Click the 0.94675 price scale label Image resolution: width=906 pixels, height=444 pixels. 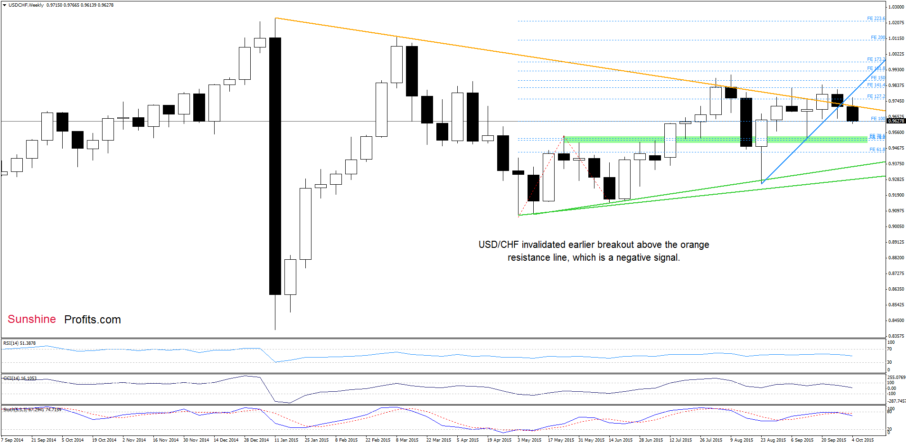pyautogui.click(x=896, y=148)
